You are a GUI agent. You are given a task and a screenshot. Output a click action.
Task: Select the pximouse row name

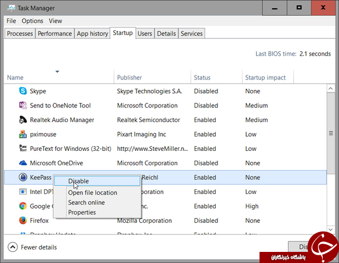pos(43,134)
